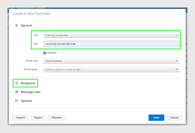195x133 pixels.
Task: Save the new reminder
Action: point(156,117)
